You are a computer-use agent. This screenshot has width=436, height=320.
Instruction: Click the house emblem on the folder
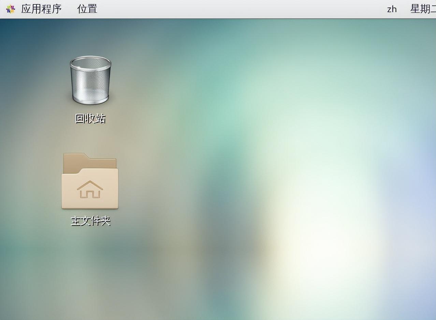click(90, 190)
